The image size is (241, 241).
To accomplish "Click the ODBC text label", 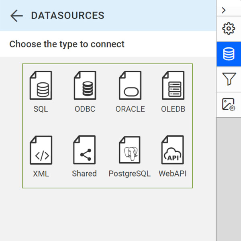I will [x=85, y=109].
